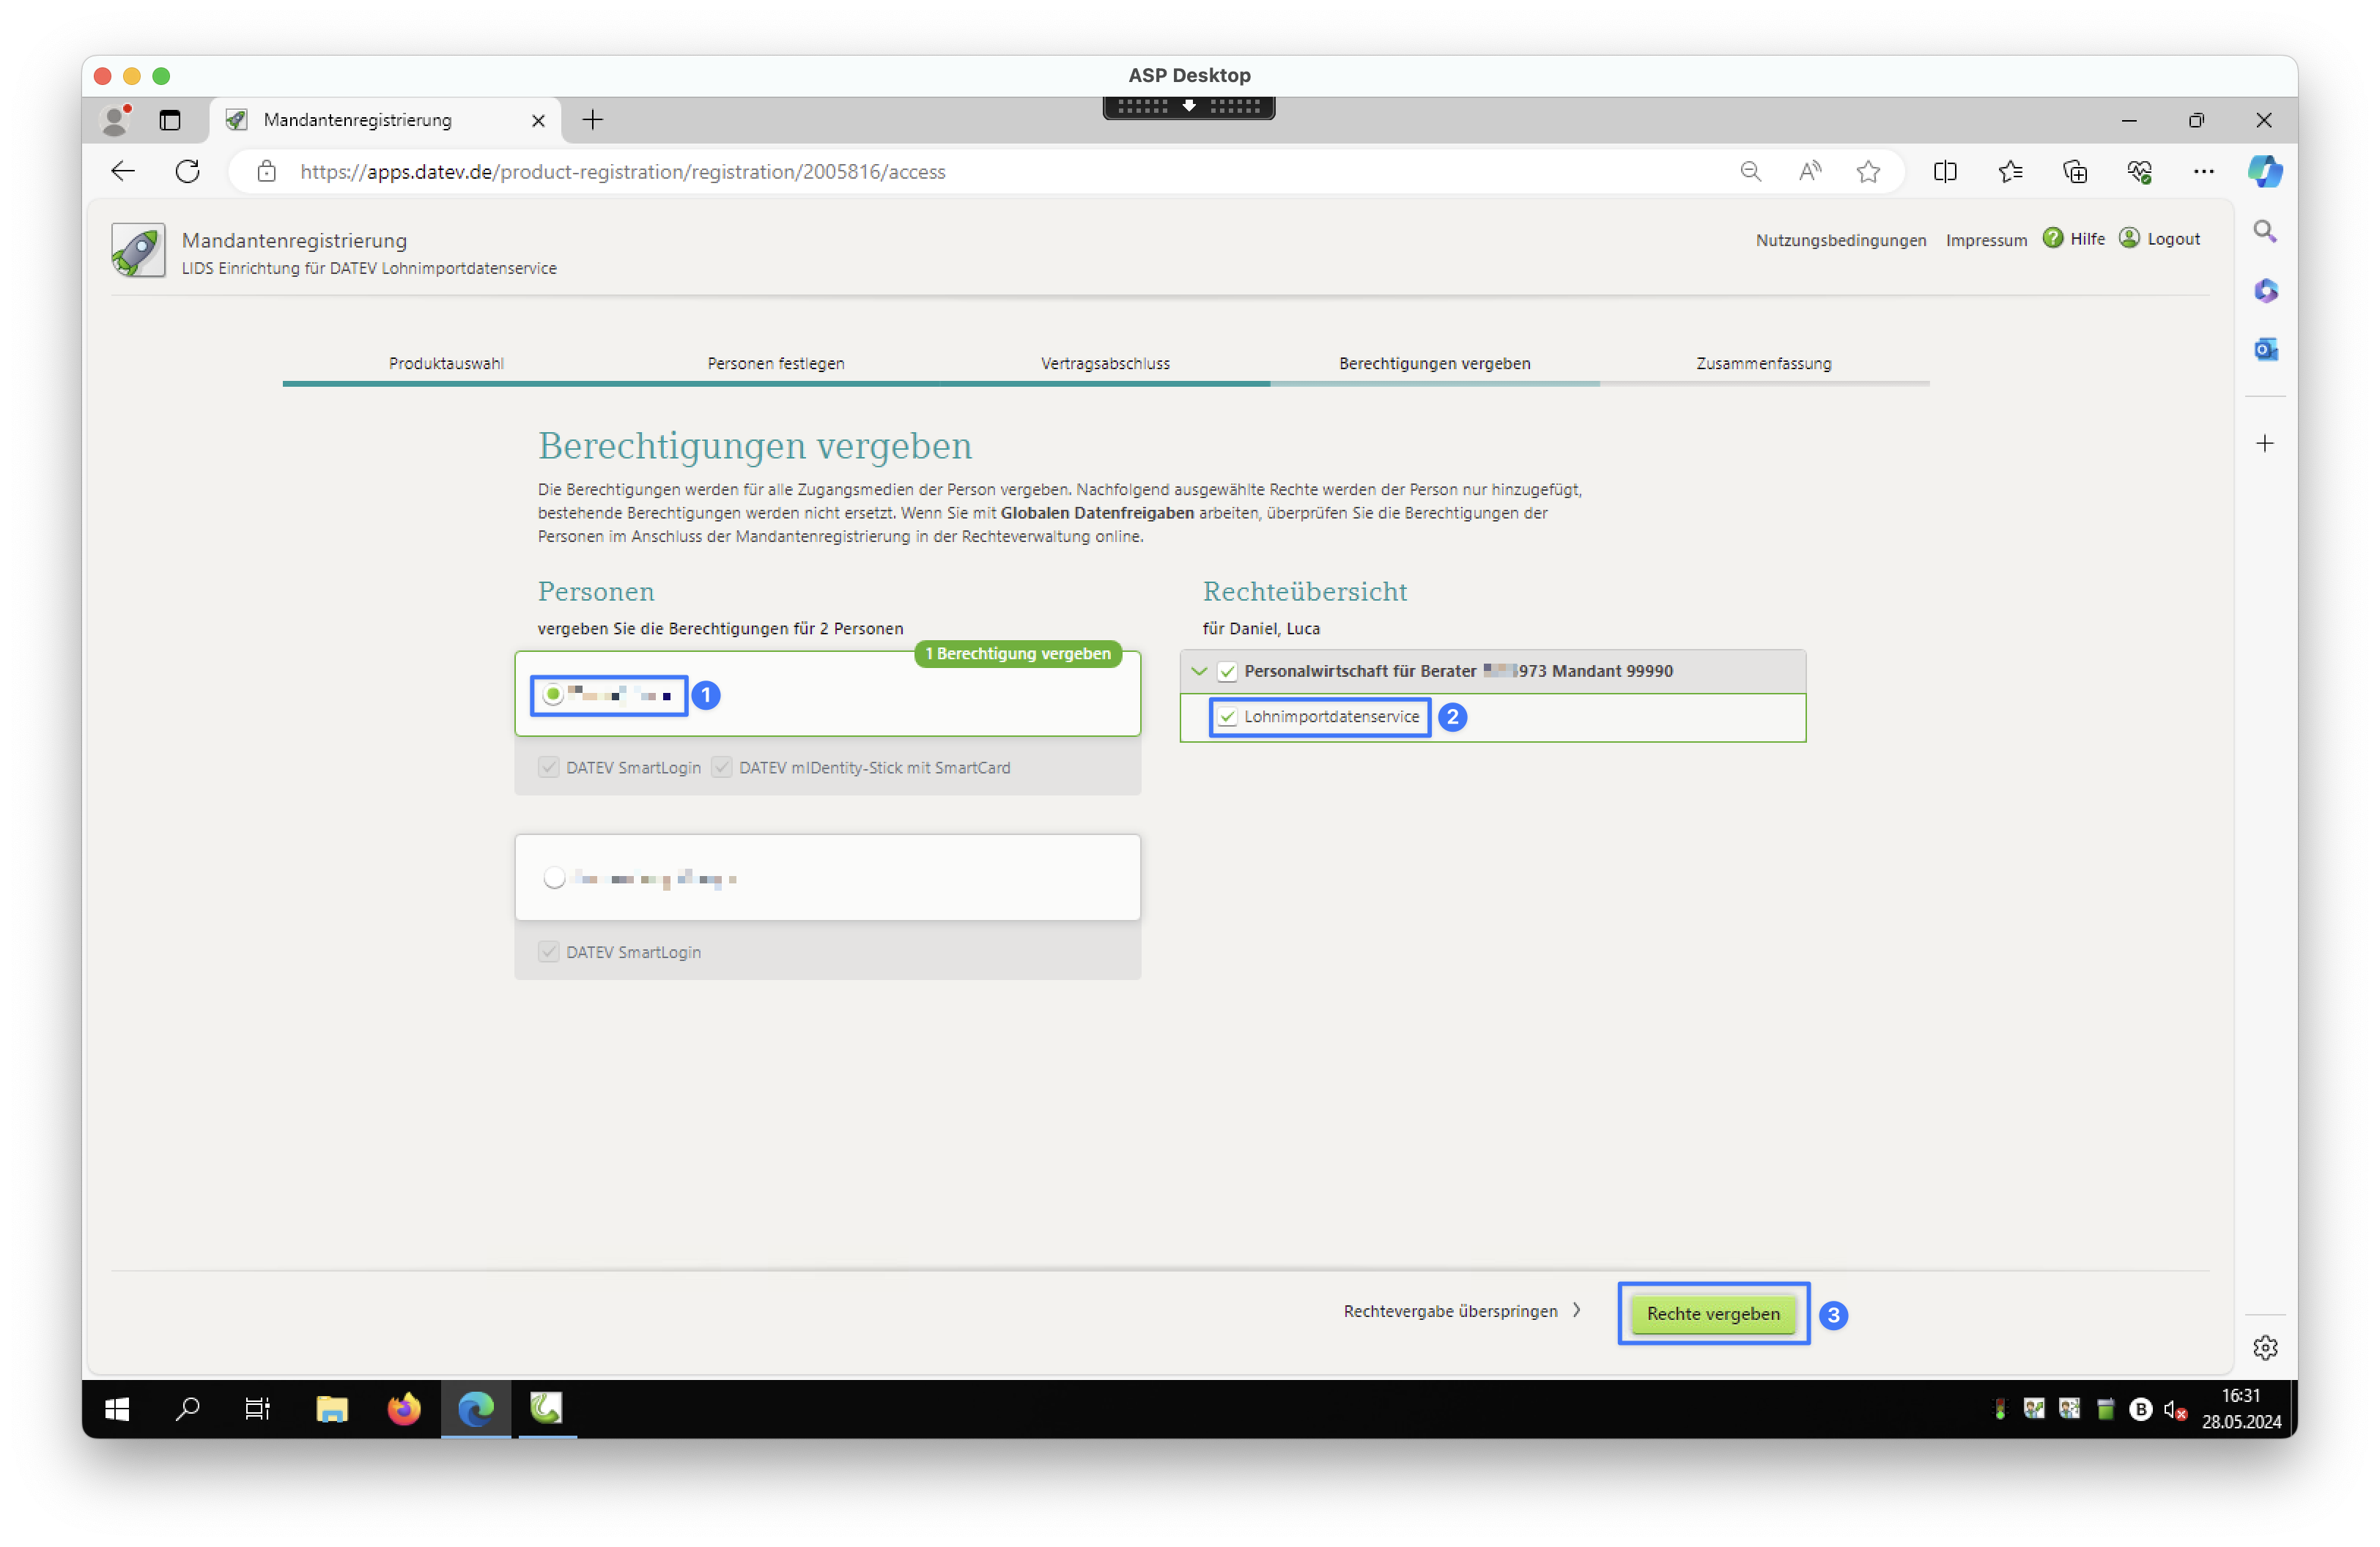Viewport: 2380px width, 1547px height.
Task: Collapse the Personalwirtschaft für Berater section
Action: tap(1199, 672)
